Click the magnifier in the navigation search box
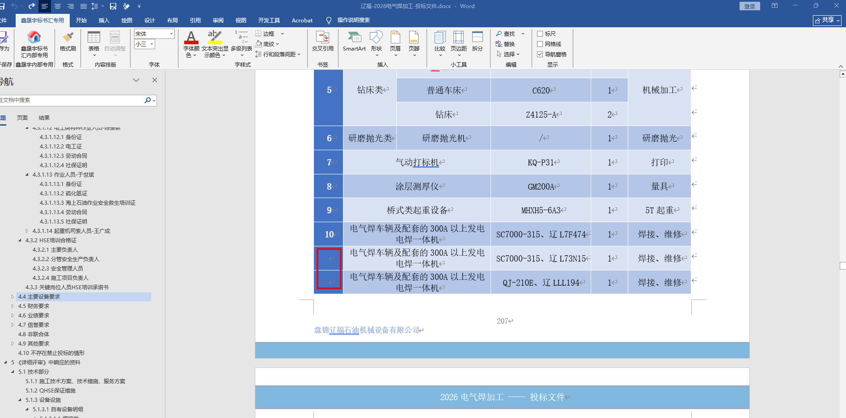 tap(148, 100)
